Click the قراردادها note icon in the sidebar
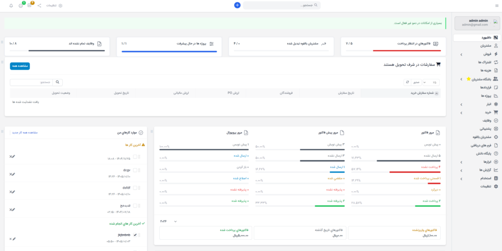Image resolution: width=502 pixels, height=251 pixels. pyautogui.click(x=496, y=87)
